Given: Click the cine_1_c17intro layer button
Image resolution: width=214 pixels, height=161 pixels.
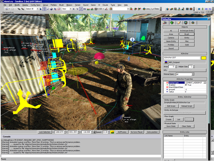Looking at the screenshot, I should click(151, 9).
